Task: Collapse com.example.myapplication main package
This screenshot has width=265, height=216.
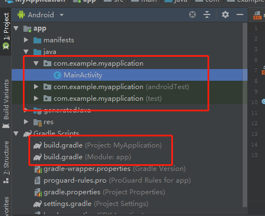Action: click(x=36, y=63)
